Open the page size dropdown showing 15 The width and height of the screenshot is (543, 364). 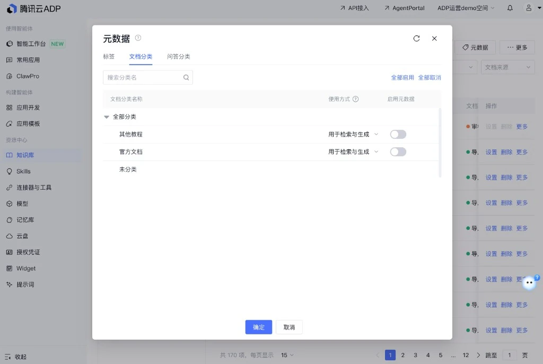click(x=287, y=355)
